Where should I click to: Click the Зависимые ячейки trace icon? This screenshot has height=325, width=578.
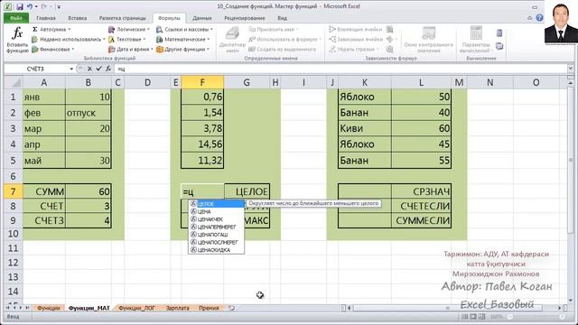[332, 39]
